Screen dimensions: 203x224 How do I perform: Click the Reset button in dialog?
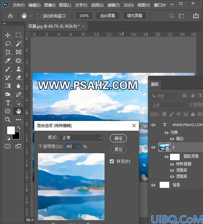(x=118, y=149)
